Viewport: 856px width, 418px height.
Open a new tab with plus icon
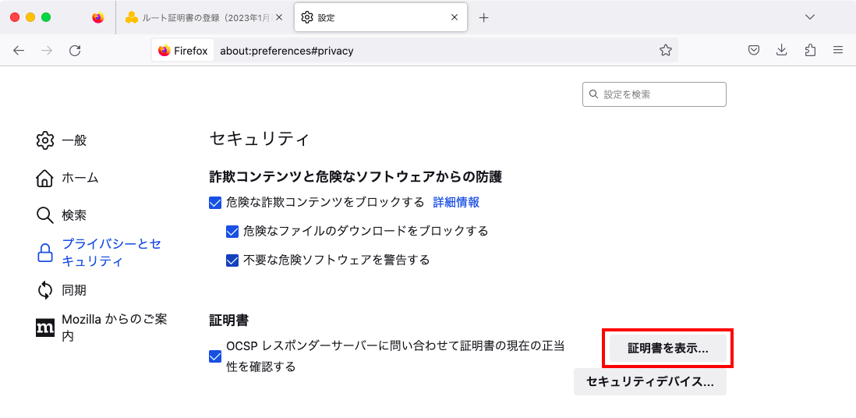[x=483, y=17]
